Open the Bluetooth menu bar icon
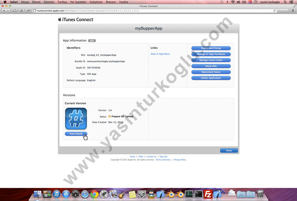 click(227, 2)
